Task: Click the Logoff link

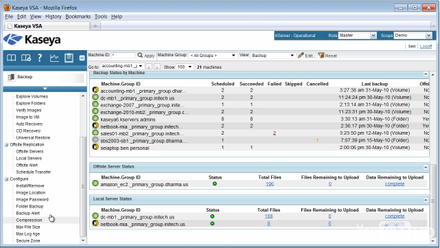Action: coord(426,46)
